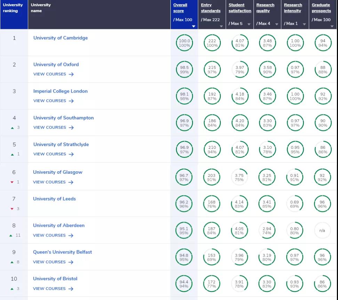
Task: Select the Graduate prospects column header
Action: pyautogui.click(x=321, y=8)
